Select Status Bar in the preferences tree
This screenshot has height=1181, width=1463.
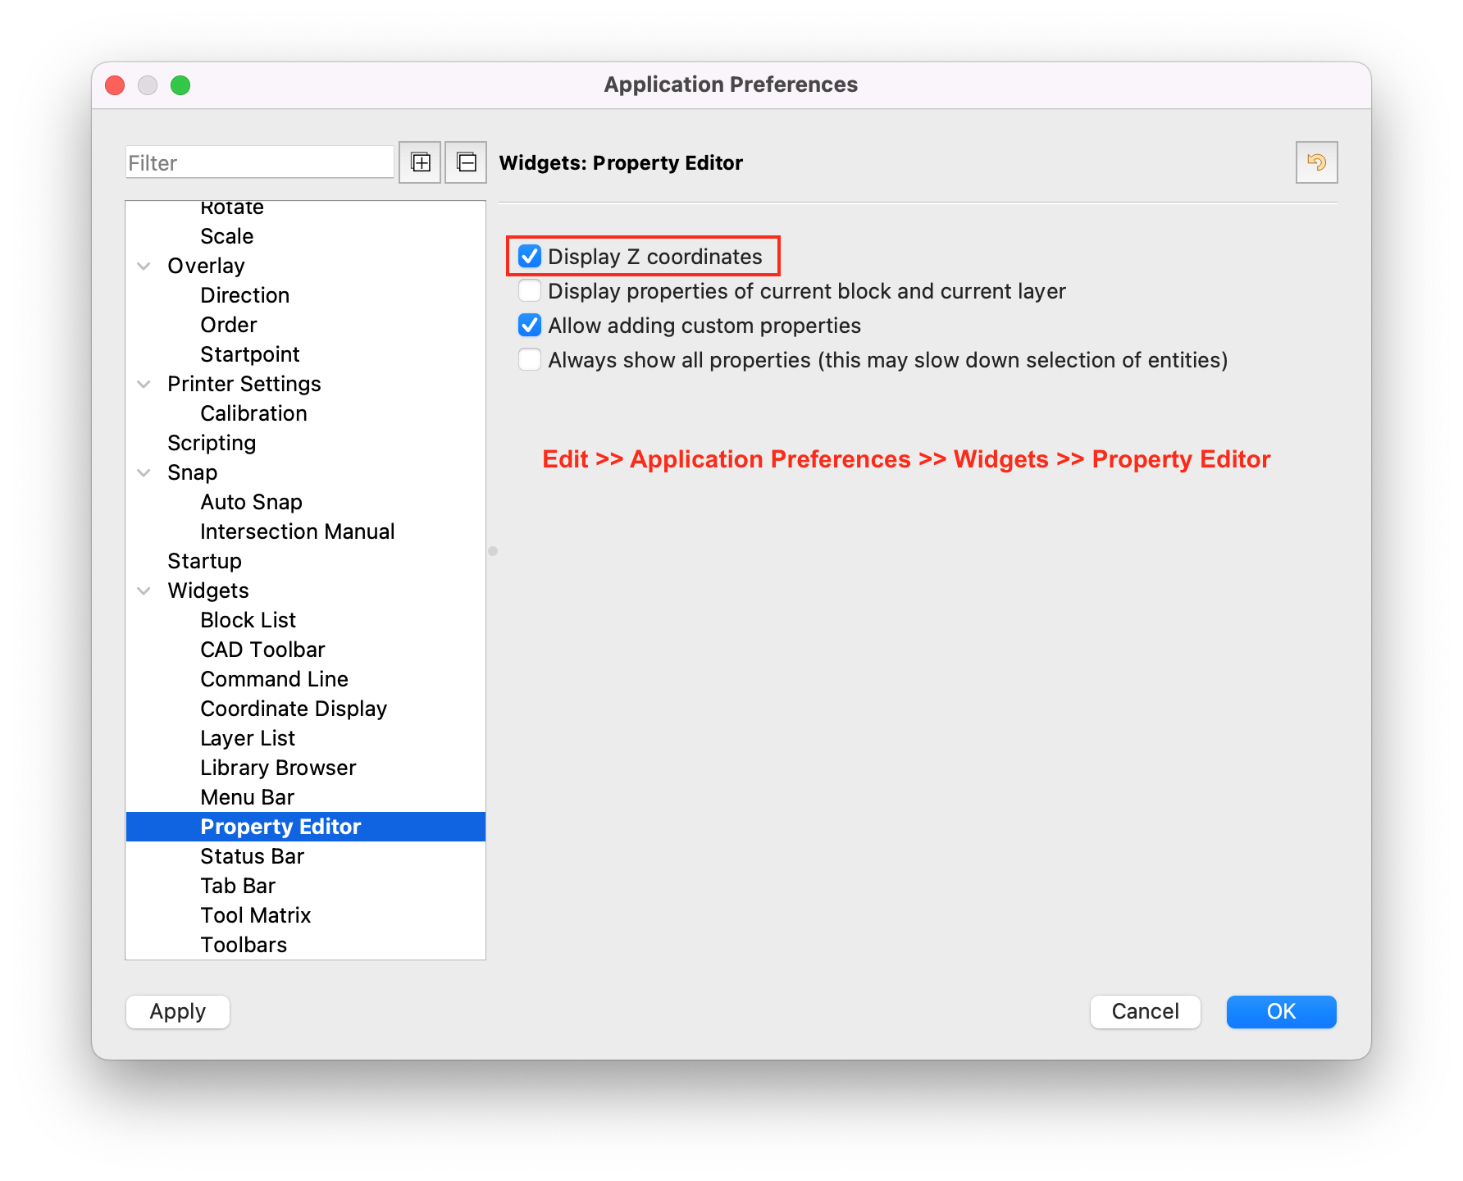click(252, 856)
